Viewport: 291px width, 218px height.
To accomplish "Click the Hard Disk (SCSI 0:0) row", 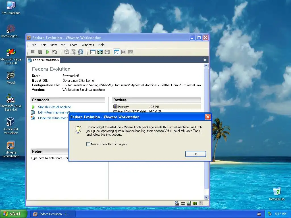I will (157, 111).
